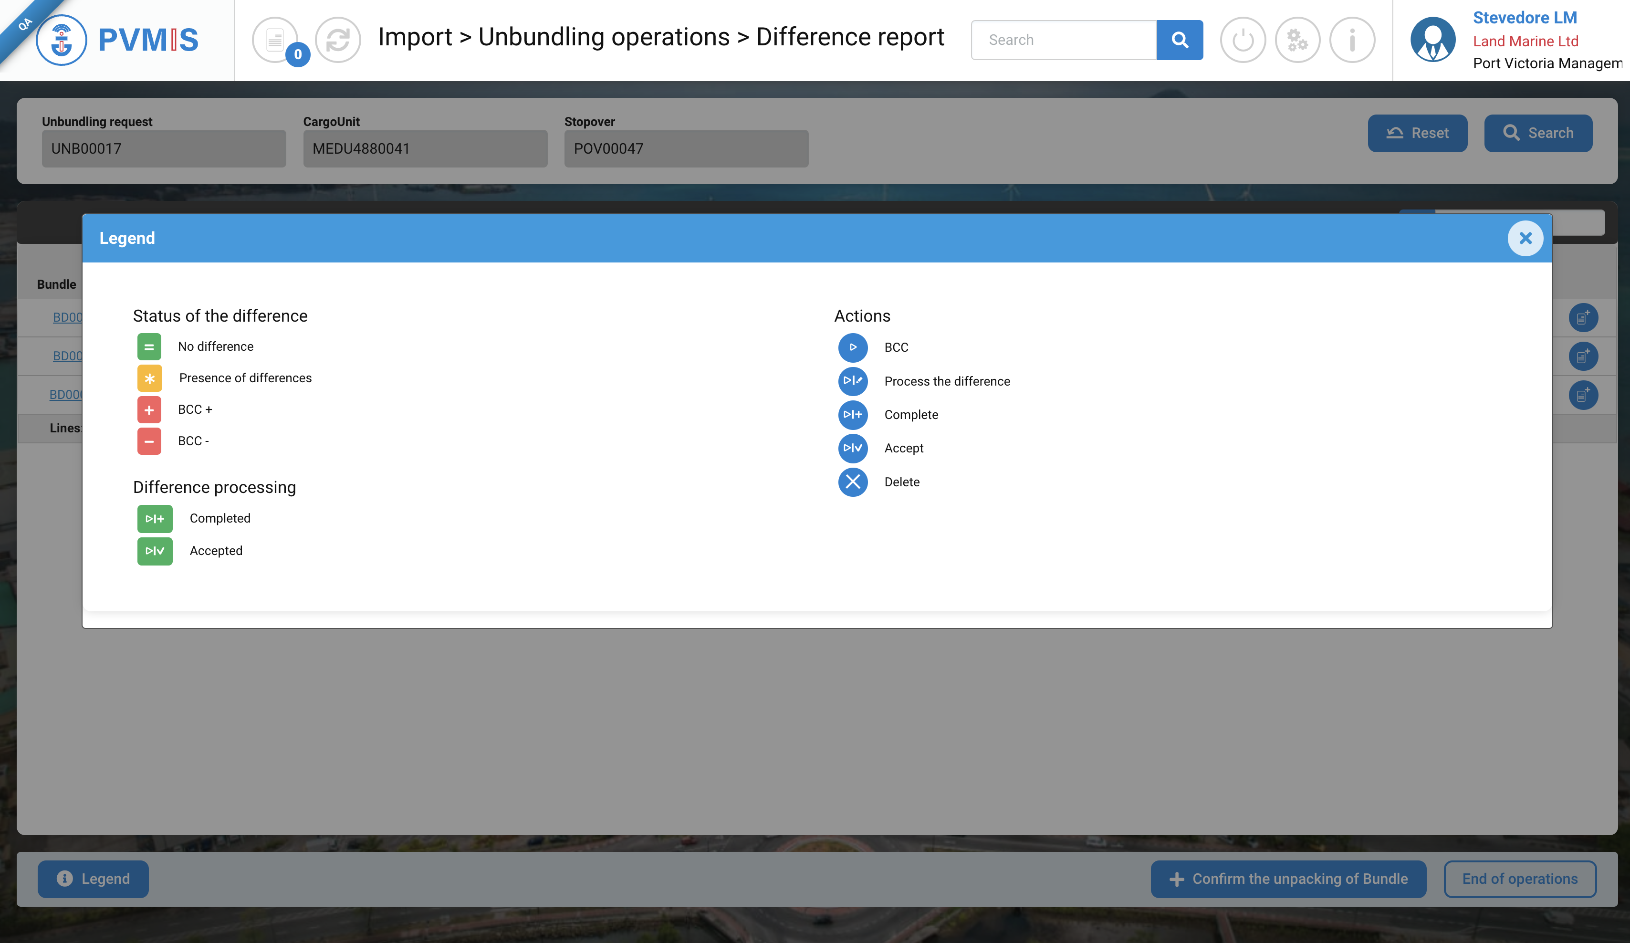This screenshot has width=1630, height=943.
Task: Click the BCC play action icon
Action: pos(853,347)
